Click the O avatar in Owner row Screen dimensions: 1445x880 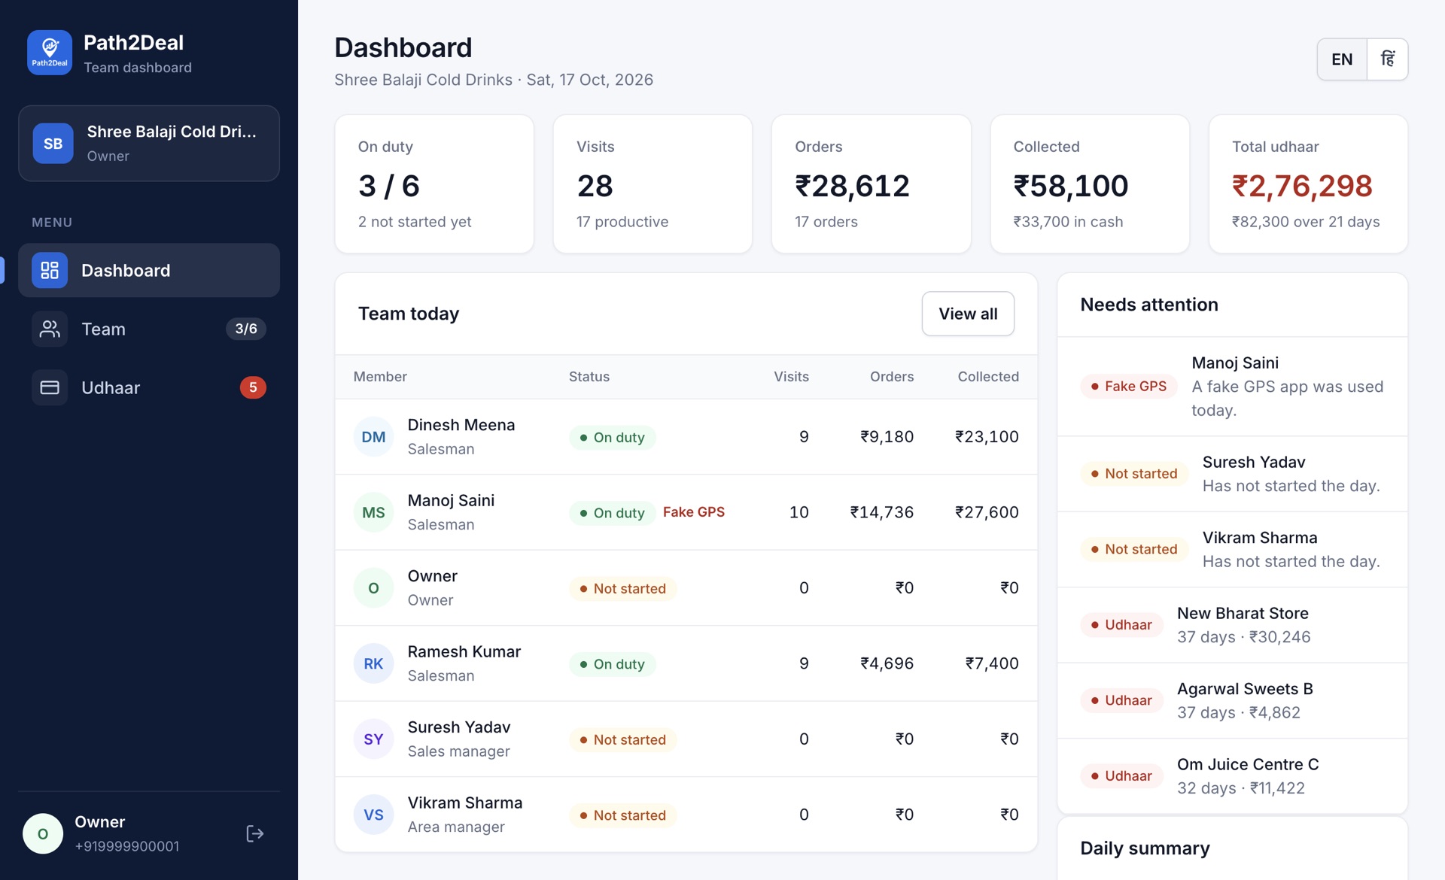coord(373,588)
